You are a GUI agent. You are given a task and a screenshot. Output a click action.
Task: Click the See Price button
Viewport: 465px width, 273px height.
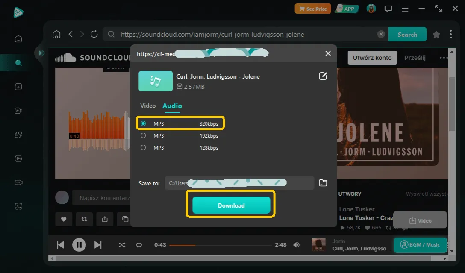[312, 8]
